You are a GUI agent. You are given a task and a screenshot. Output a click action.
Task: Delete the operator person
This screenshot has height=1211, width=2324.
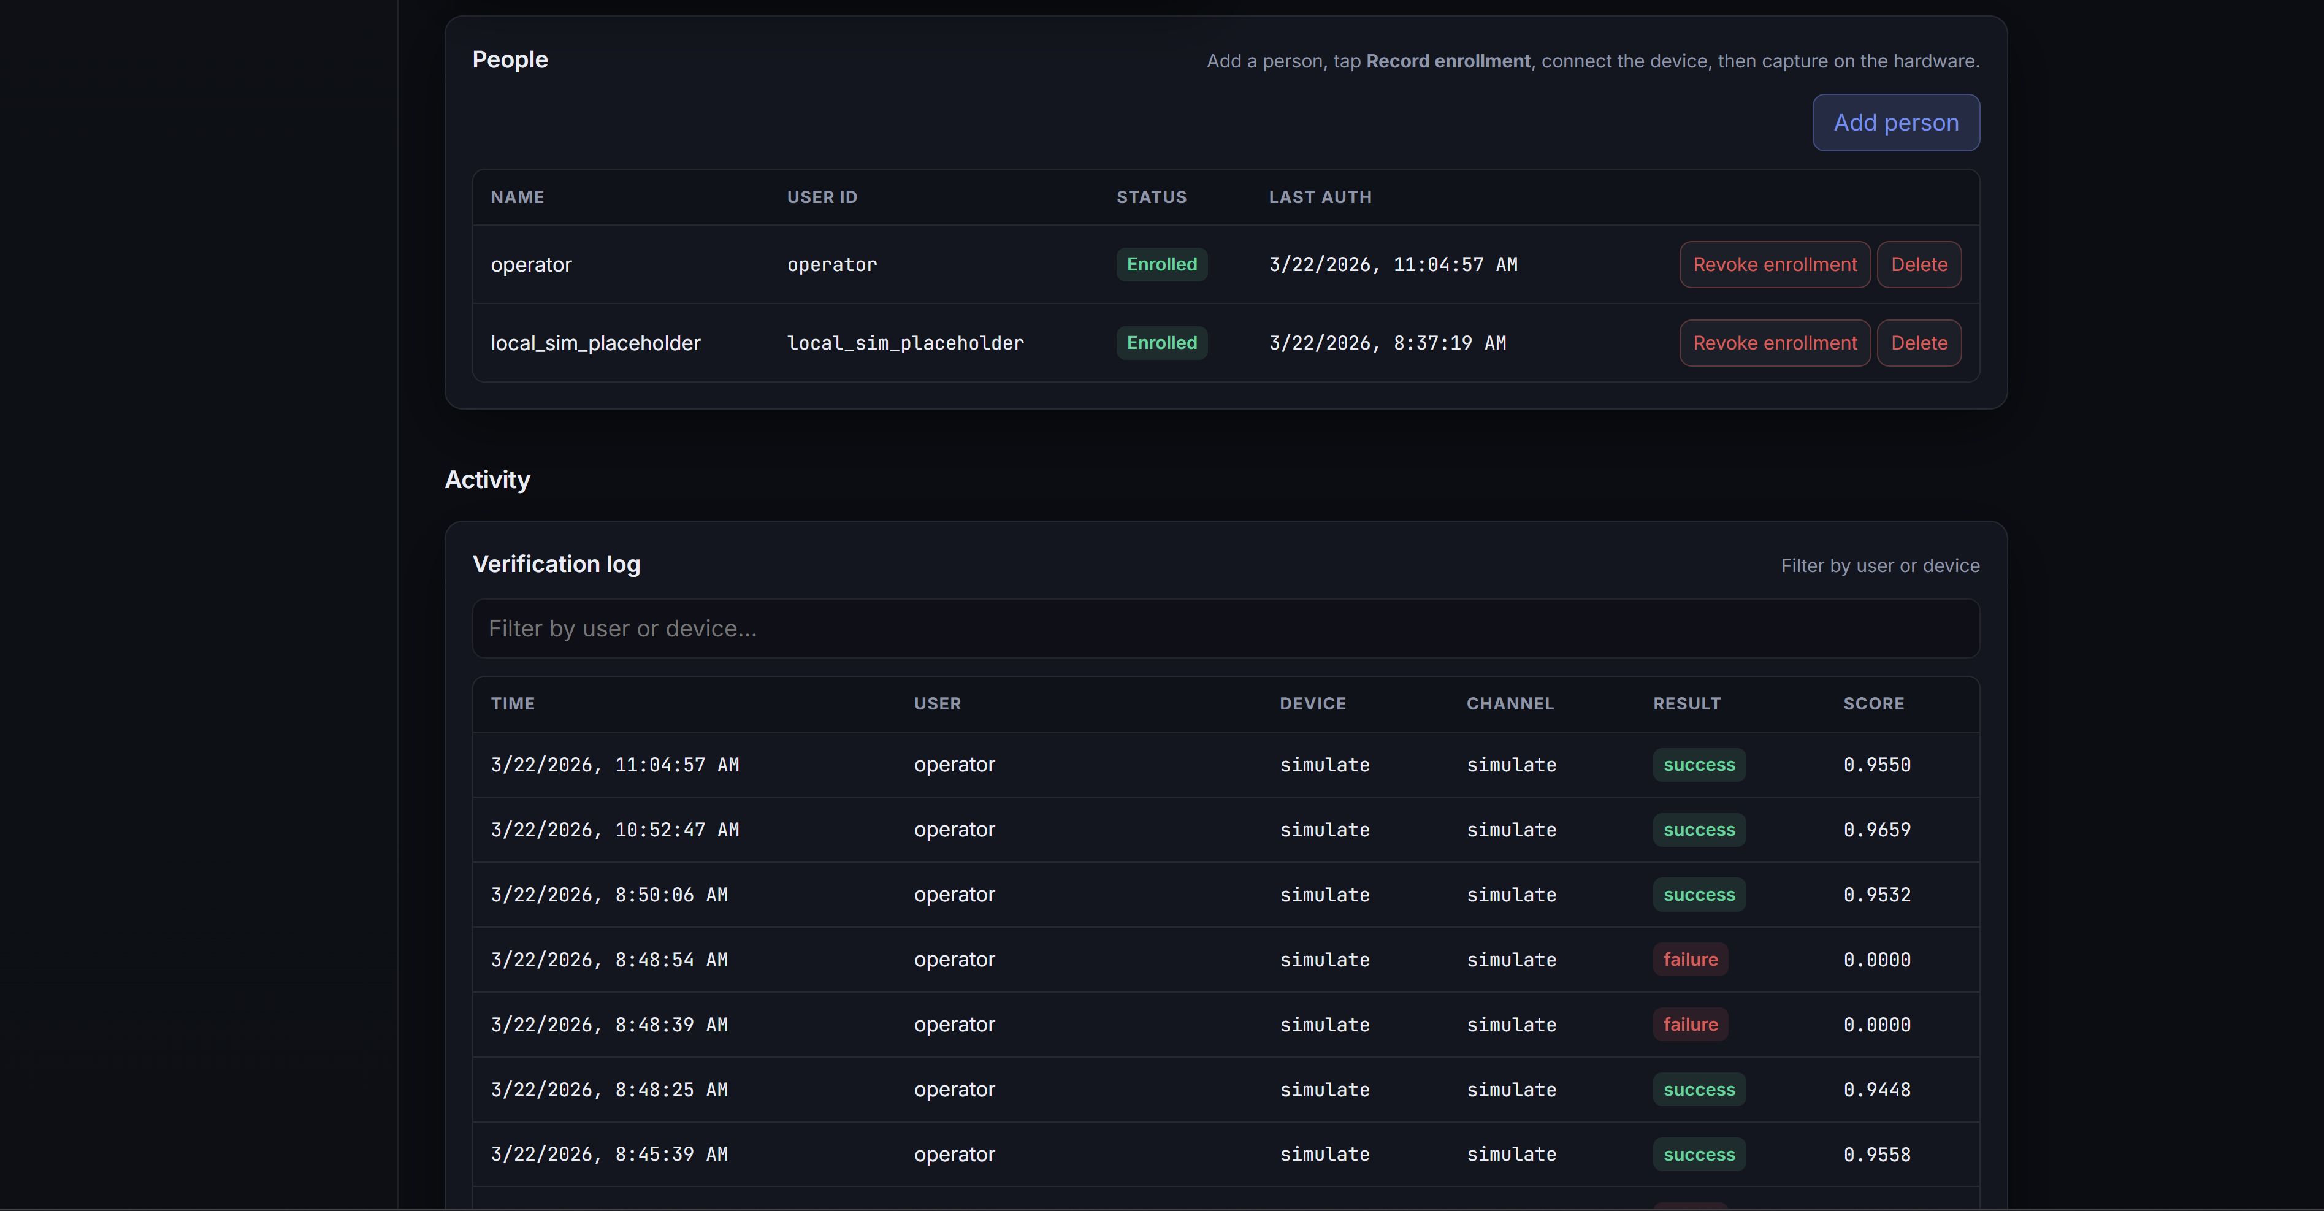pyautogui.click(x=1918, y=264)
